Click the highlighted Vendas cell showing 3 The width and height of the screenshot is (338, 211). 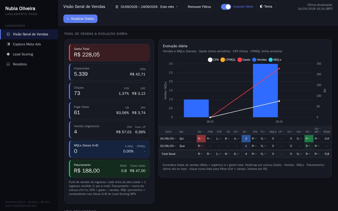pyautogui.click(x=246, y=138)
